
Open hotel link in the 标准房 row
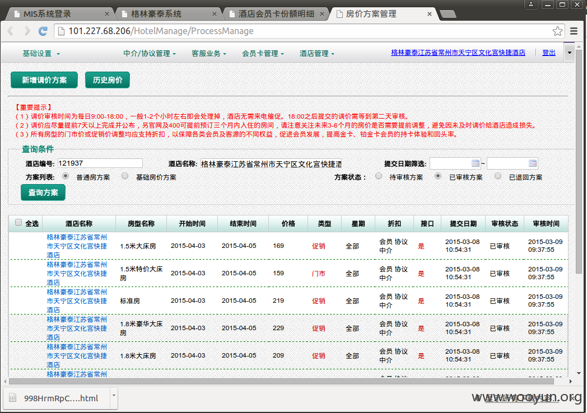tap(77, 301)
